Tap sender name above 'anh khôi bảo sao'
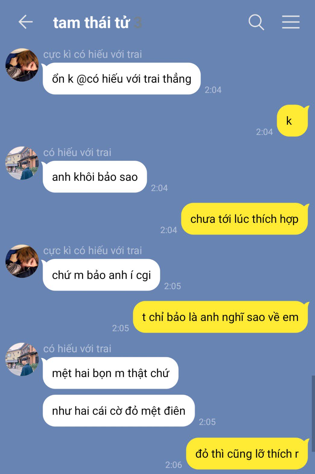This screenshot has height=474, width=315. click(77, 152)
